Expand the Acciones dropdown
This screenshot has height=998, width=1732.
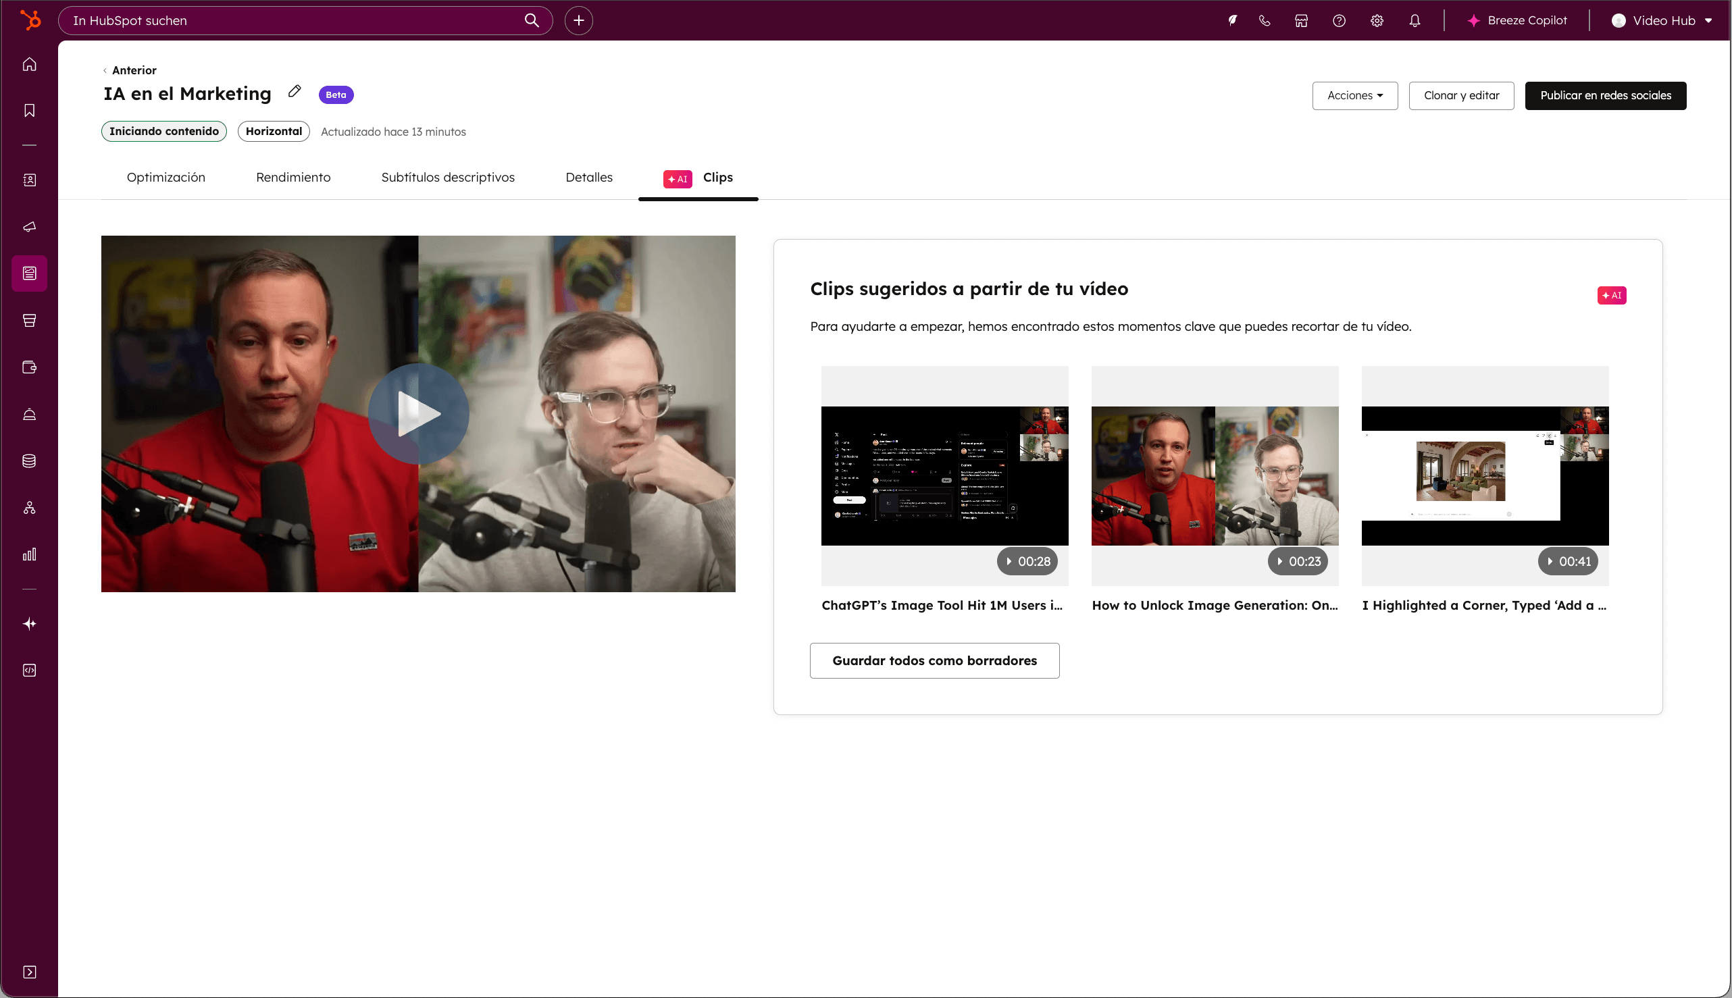tap(1354, 95)
